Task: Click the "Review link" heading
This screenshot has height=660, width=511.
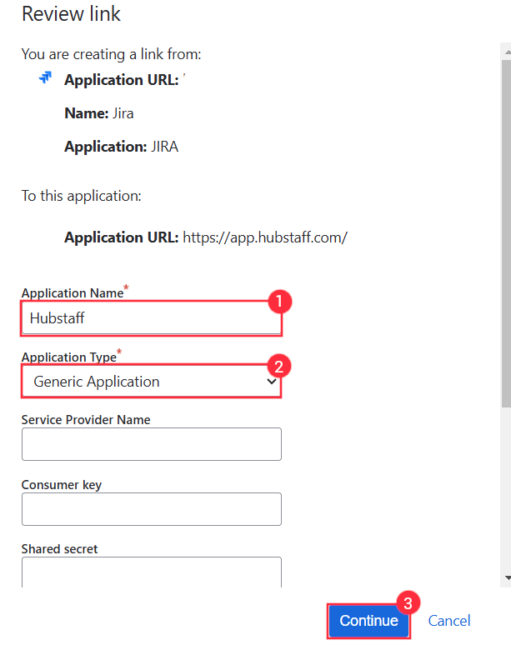Action: (71, 14)
